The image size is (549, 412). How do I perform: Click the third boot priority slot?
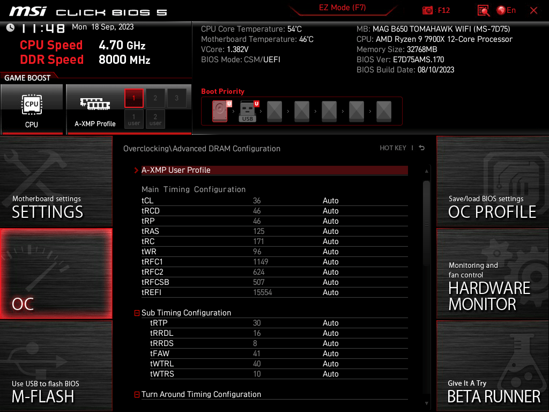tap(274, 111)
